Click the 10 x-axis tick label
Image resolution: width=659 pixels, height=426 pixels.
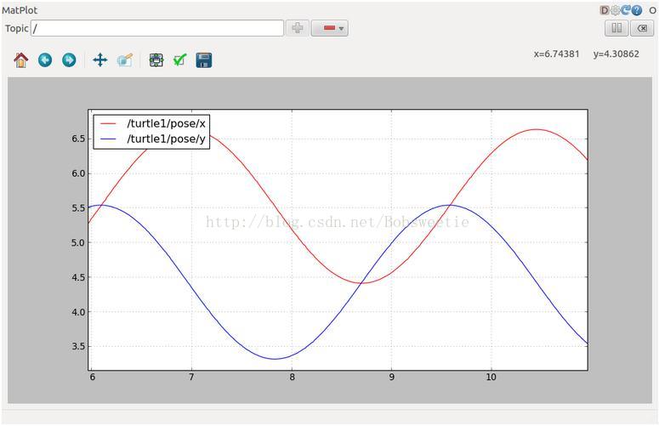pyautogui.click(x=491, y=377)
